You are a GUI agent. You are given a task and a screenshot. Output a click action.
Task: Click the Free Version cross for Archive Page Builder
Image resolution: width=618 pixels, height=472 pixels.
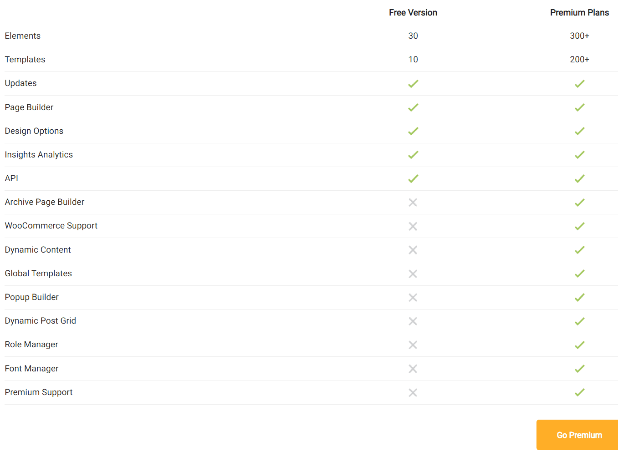[x=413, y=203]
